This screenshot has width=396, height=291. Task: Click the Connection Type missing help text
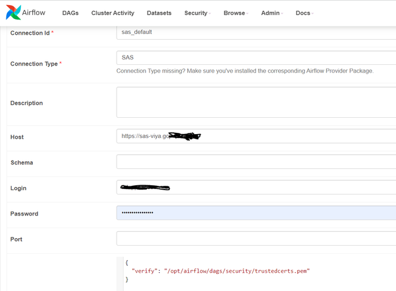(245, 71)
